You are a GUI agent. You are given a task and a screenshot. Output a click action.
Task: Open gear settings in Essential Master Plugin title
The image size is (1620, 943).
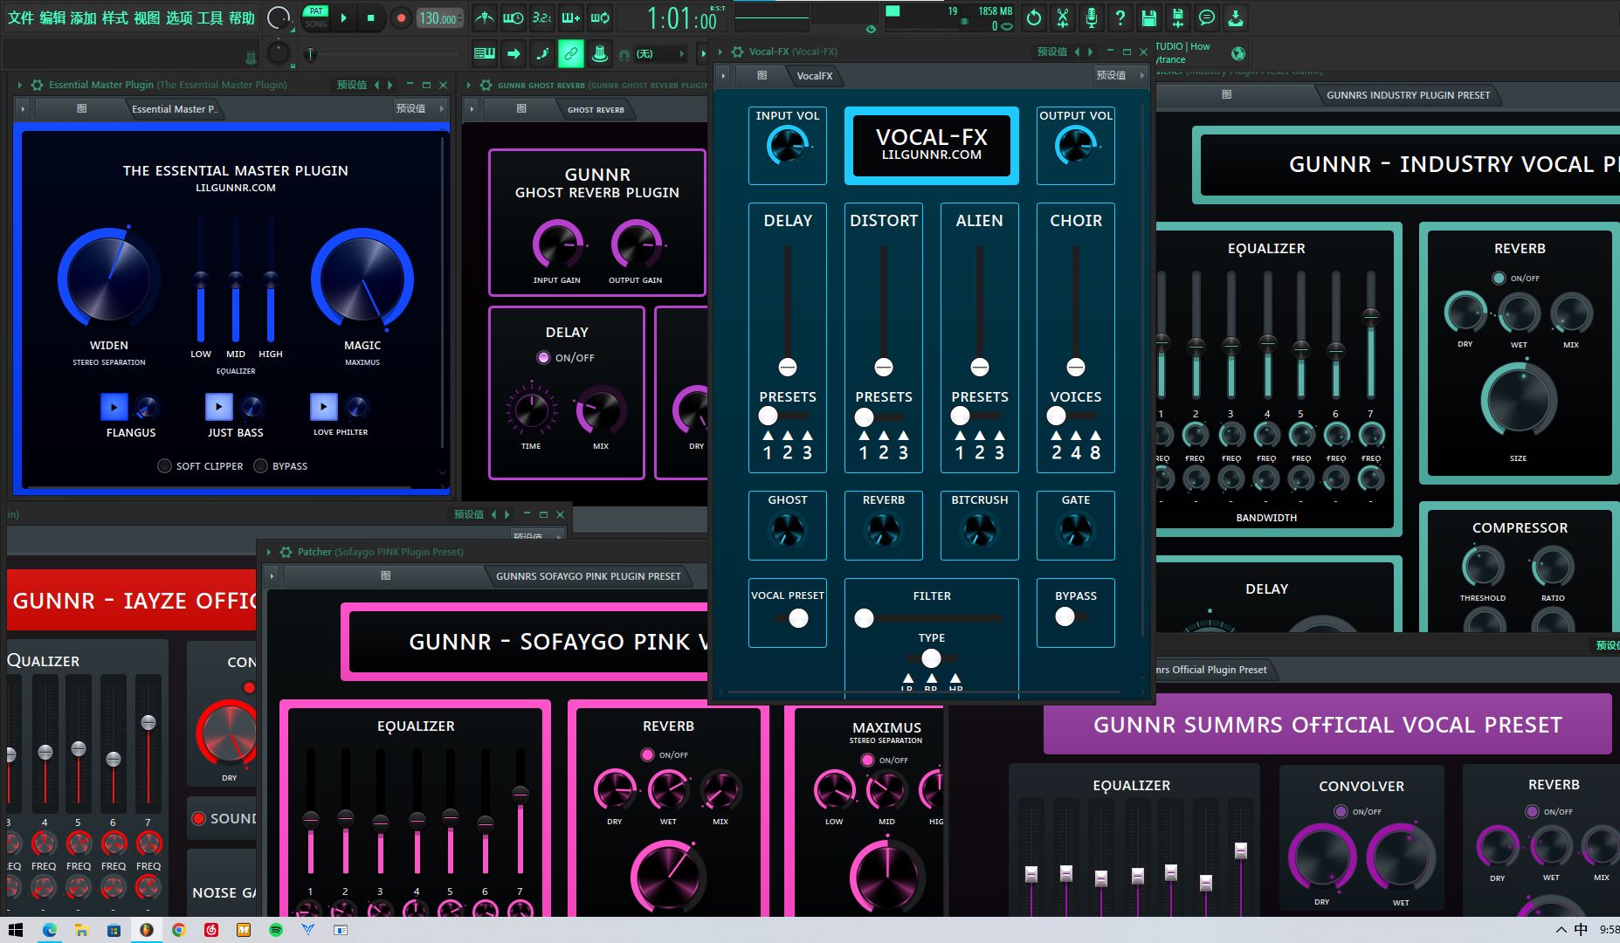[37, 85]
